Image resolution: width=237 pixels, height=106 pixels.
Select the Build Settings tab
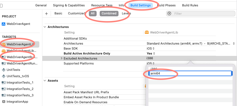tap(141, 5)
